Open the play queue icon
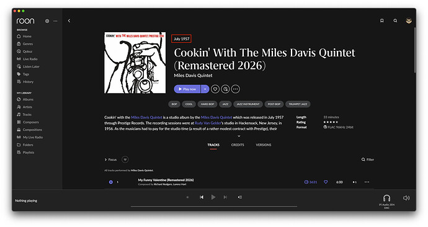This screenshot has height=227, width=428. (239, 197)
